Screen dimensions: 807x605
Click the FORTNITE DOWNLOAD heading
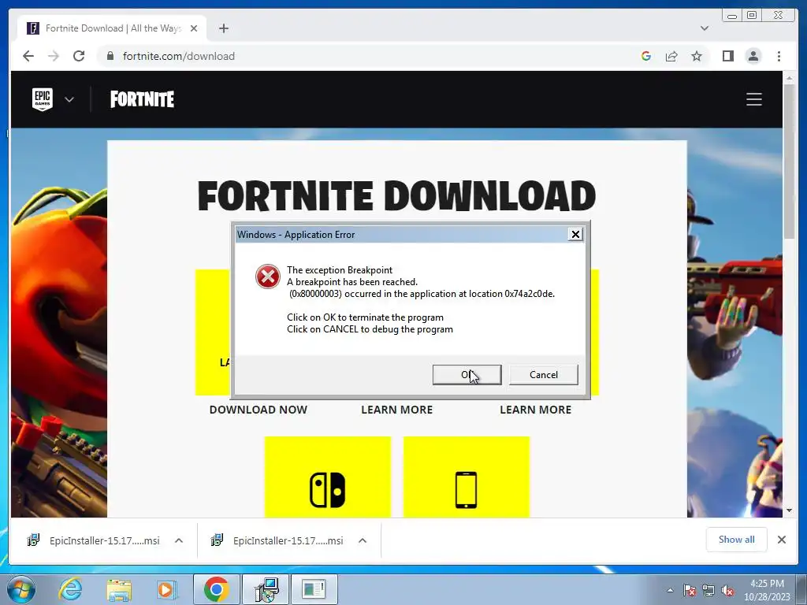point(397,196)
